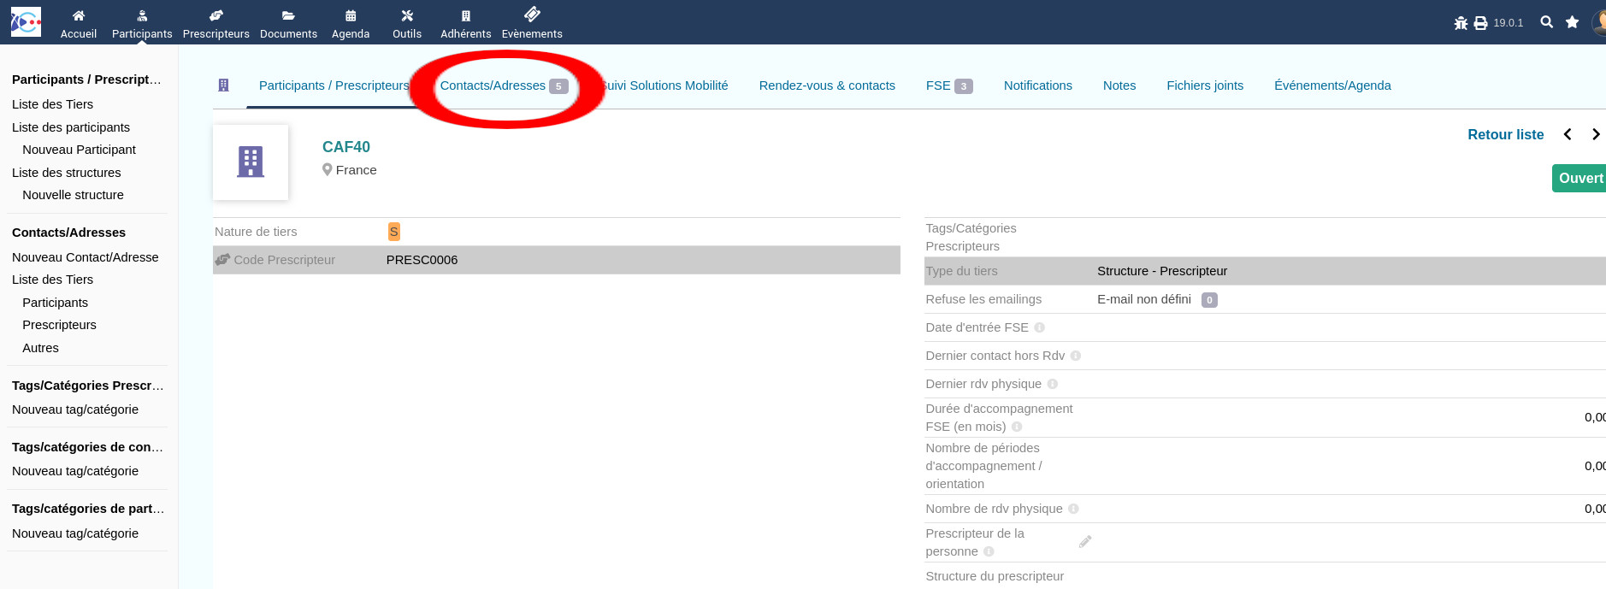Open the Fichiers joints tab

tap(1205, 85)
